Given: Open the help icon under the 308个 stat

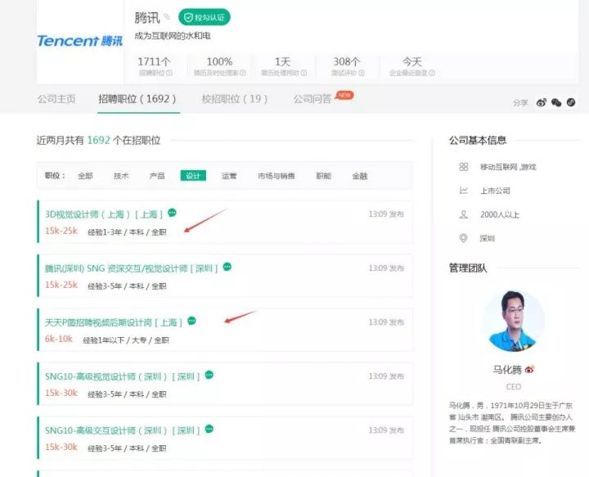Looking at the screenshot, I should (x=362, y=73).
